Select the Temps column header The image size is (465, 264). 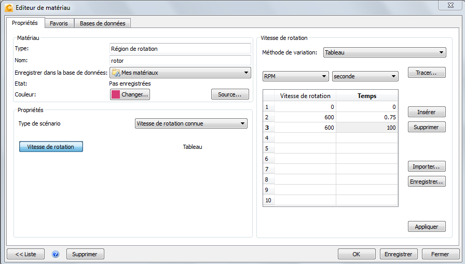click(x=367, y=96)
